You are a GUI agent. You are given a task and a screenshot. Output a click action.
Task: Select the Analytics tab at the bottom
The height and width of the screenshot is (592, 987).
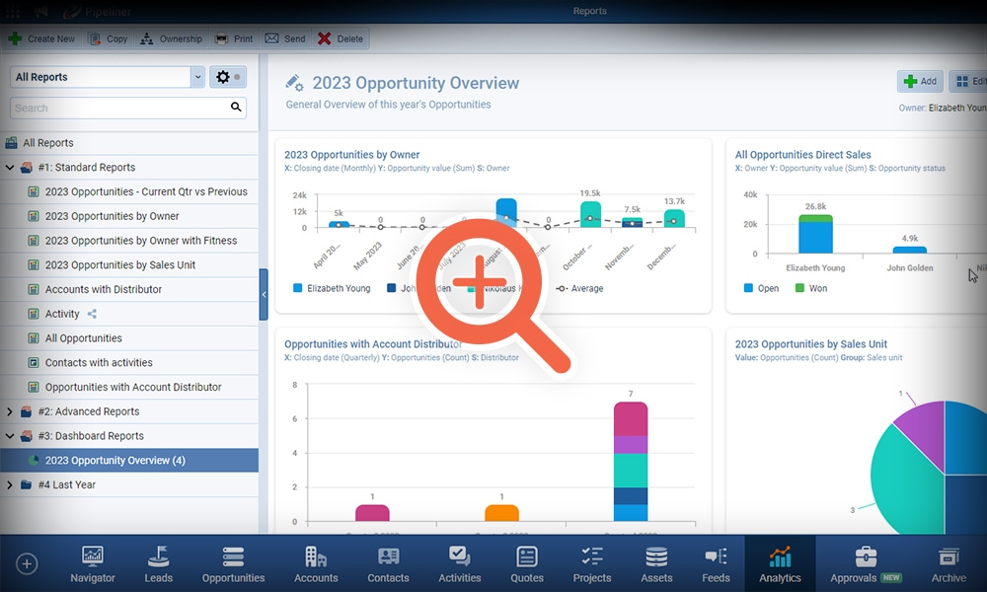point(780,563)
